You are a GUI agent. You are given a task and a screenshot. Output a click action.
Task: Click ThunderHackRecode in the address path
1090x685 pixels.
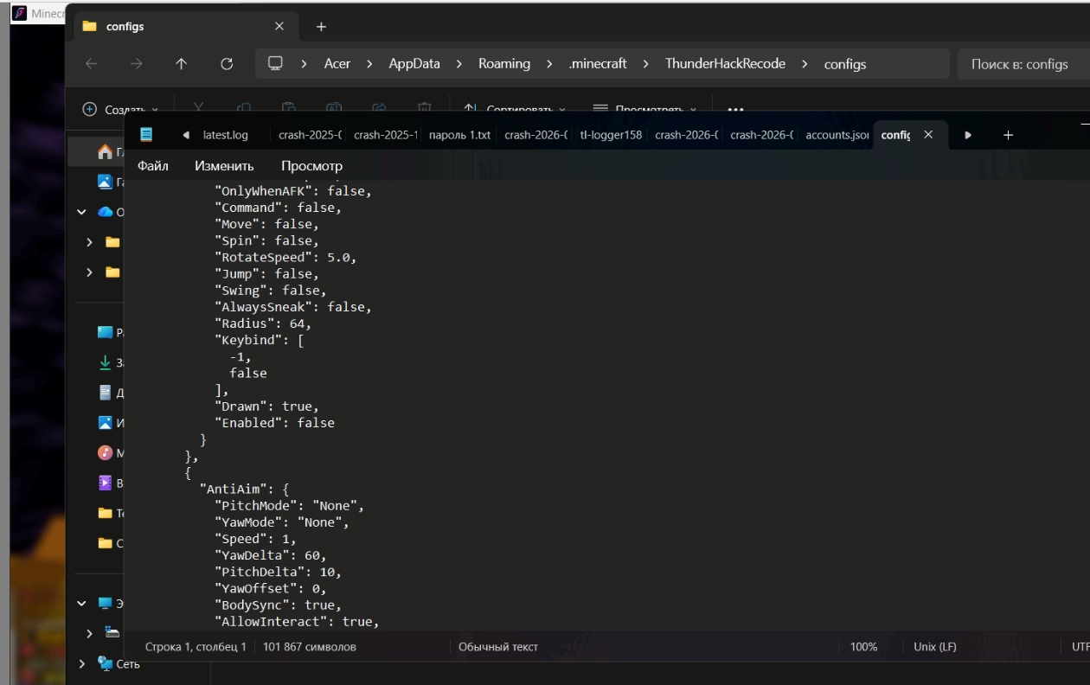tap(725, 64)
